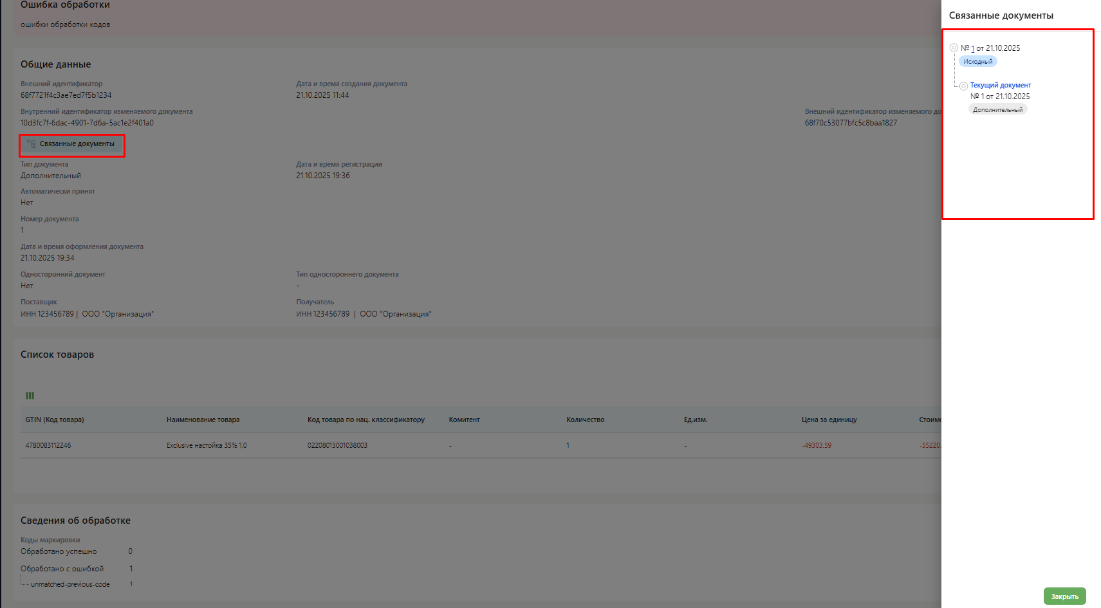Click the Количество column header
This screenshot has width=1101, height=608.
tap(585, 419)
